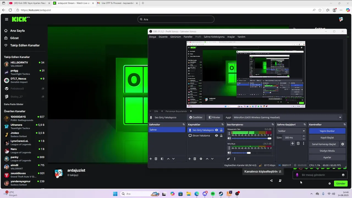
Task: Zoom in OBS preview with plus
Action: pos(162,111)
